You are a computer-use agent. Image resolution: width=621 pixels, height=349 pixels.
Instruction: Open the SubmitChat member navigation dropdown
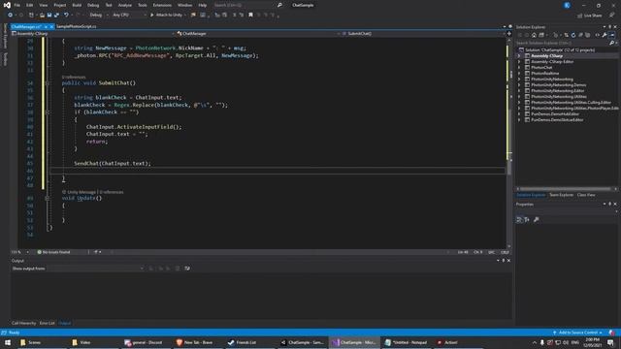click(x=423, y=34)
